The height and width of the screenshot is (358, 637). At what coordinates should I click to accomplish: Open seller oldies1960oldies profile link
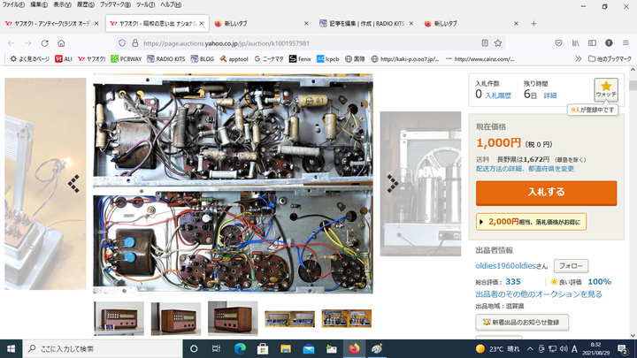click(512, 265)
